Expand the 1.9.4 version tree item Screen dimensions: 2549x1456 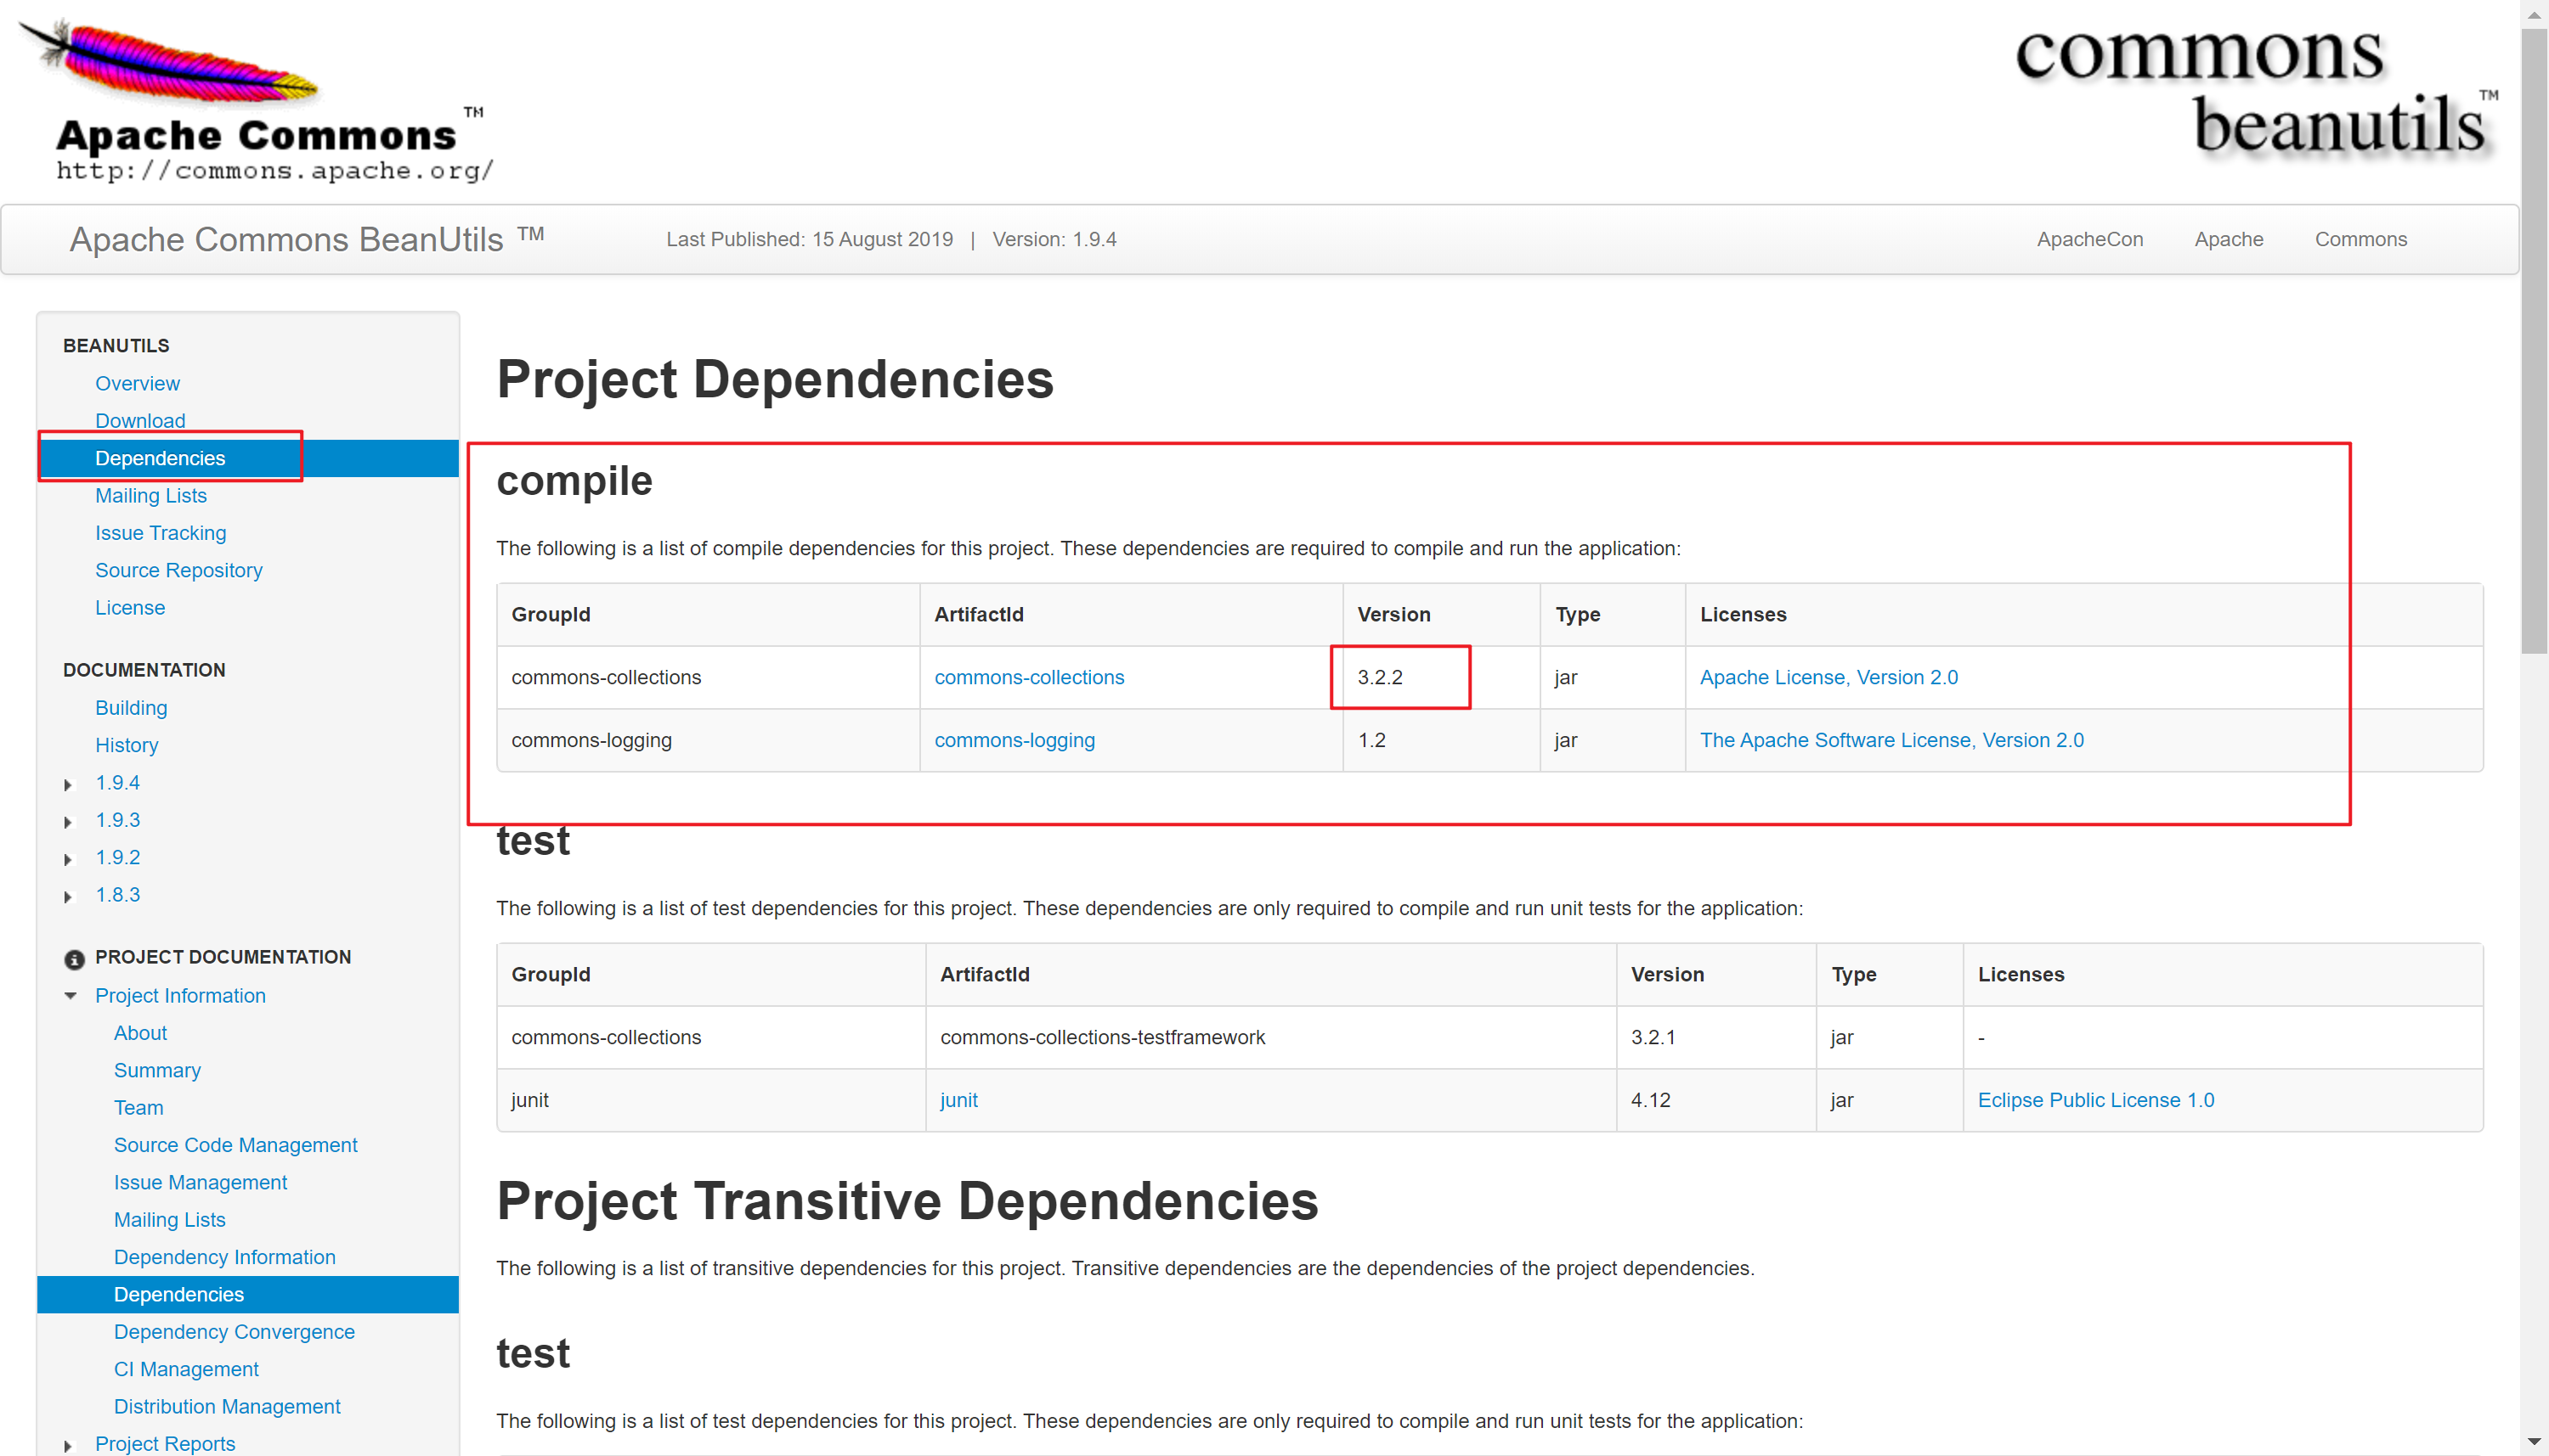point(68,785)
